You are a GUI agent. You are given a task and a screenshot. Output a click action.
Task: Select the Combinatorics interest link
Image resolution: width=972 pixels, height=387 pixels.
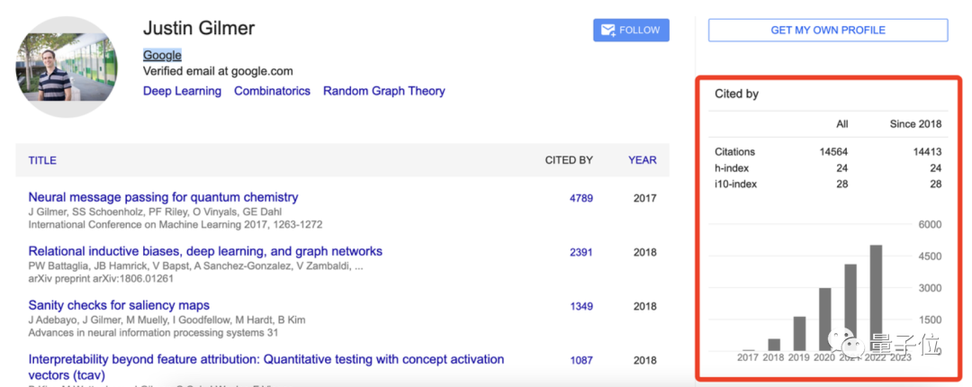[272, 91]
